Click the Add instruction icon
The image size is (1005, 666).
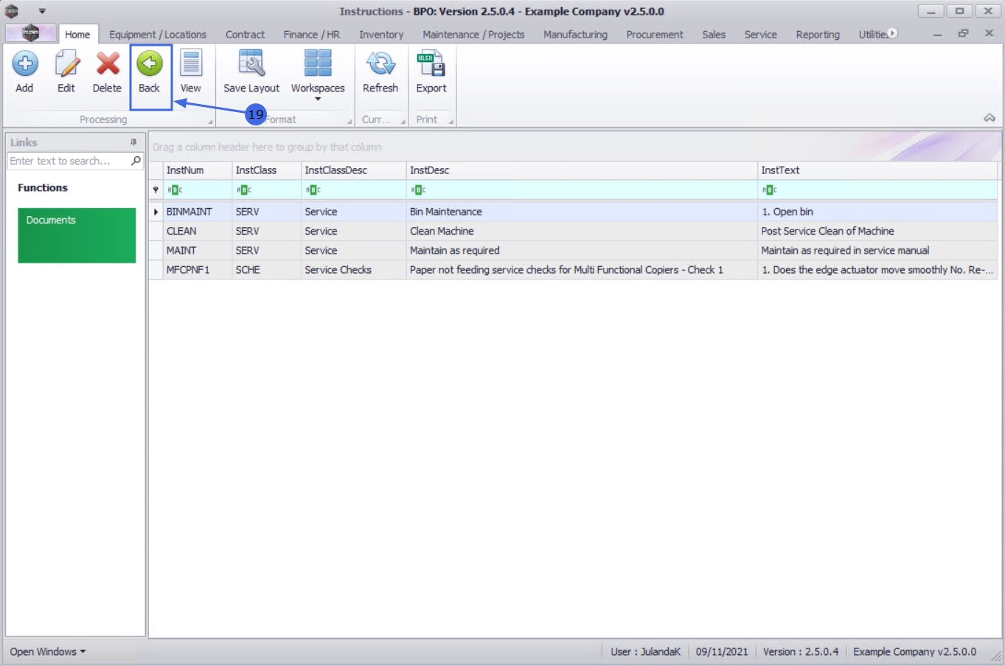point(24,64)
